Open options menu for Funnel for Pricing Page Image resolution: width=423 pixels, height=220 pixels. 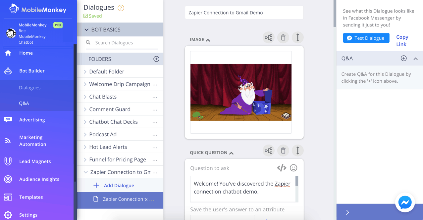coord(155,160)
